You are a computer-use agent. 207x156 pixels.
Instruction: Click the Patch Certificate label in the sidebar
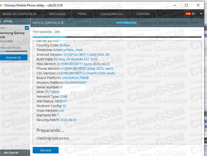10,48
